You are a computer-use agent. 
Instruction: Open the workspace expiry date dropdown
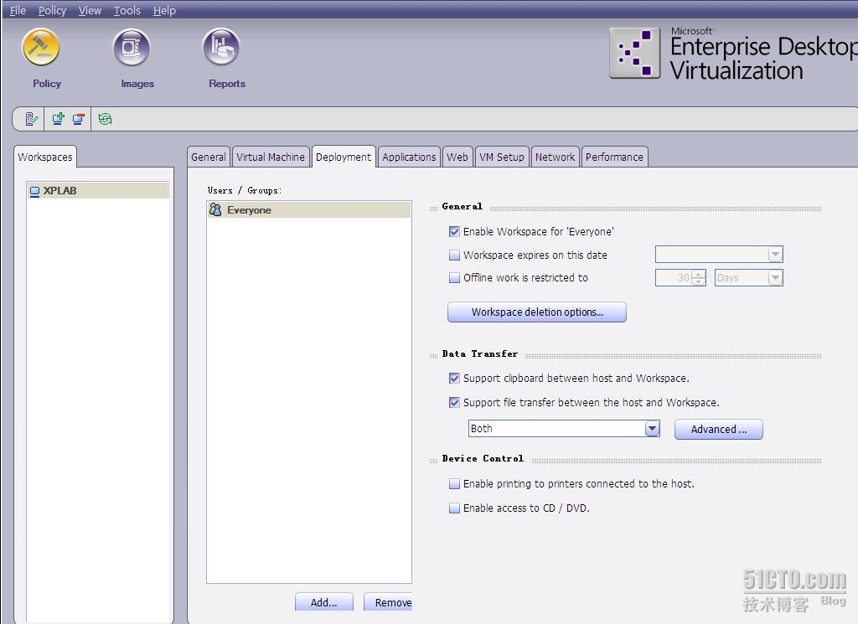pos(775,255)
